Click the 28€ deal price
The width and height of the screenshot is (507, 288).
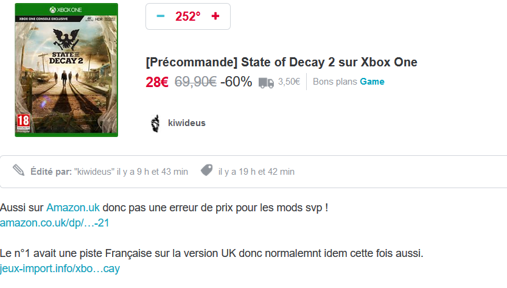(157, 82)
